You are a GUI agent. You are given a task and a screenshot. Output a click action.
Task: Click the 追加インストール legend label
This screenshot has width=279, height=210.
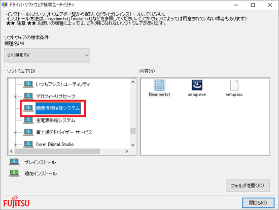point(41,173)
